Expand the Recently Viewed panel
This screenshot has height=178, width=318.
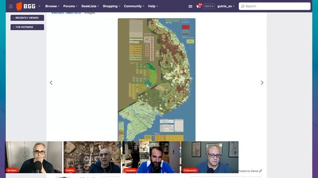pyautogui.click(x=27, y=18)
